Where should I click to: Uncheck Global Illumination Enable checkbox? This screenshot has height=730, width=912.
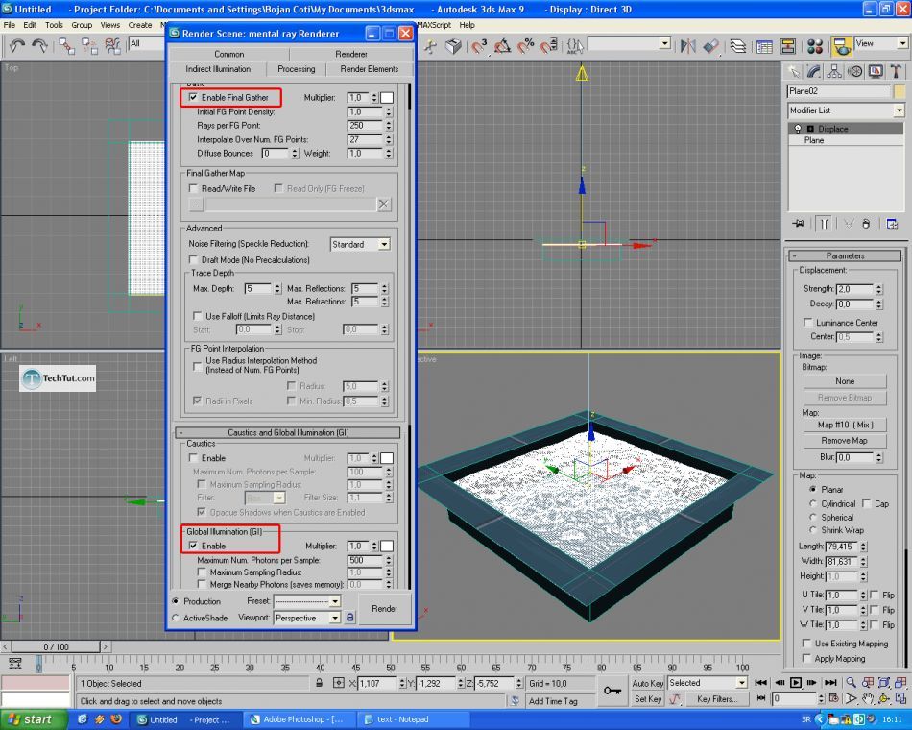(x=193, y=546)
